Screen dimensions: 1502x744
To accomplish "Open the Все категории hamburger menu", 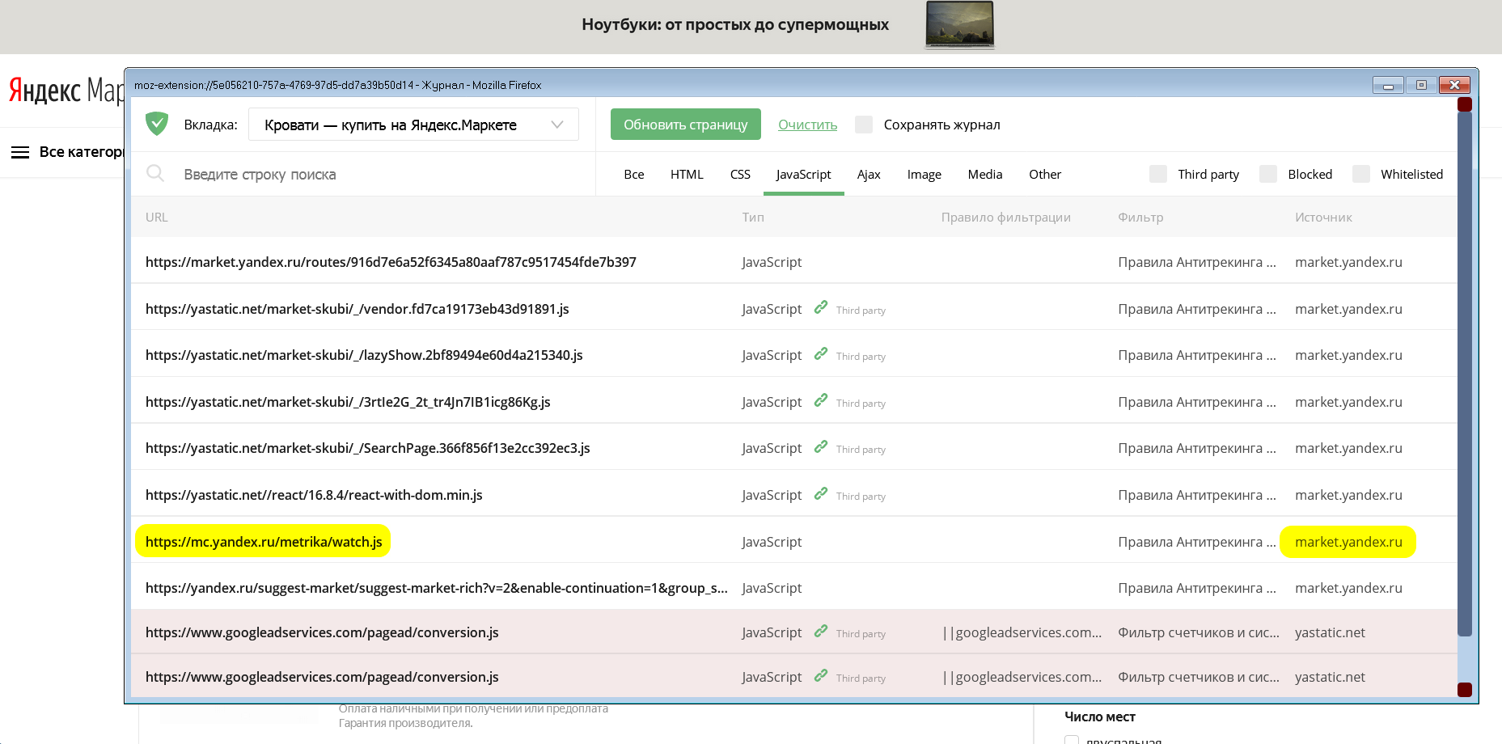I will (20, 151).
